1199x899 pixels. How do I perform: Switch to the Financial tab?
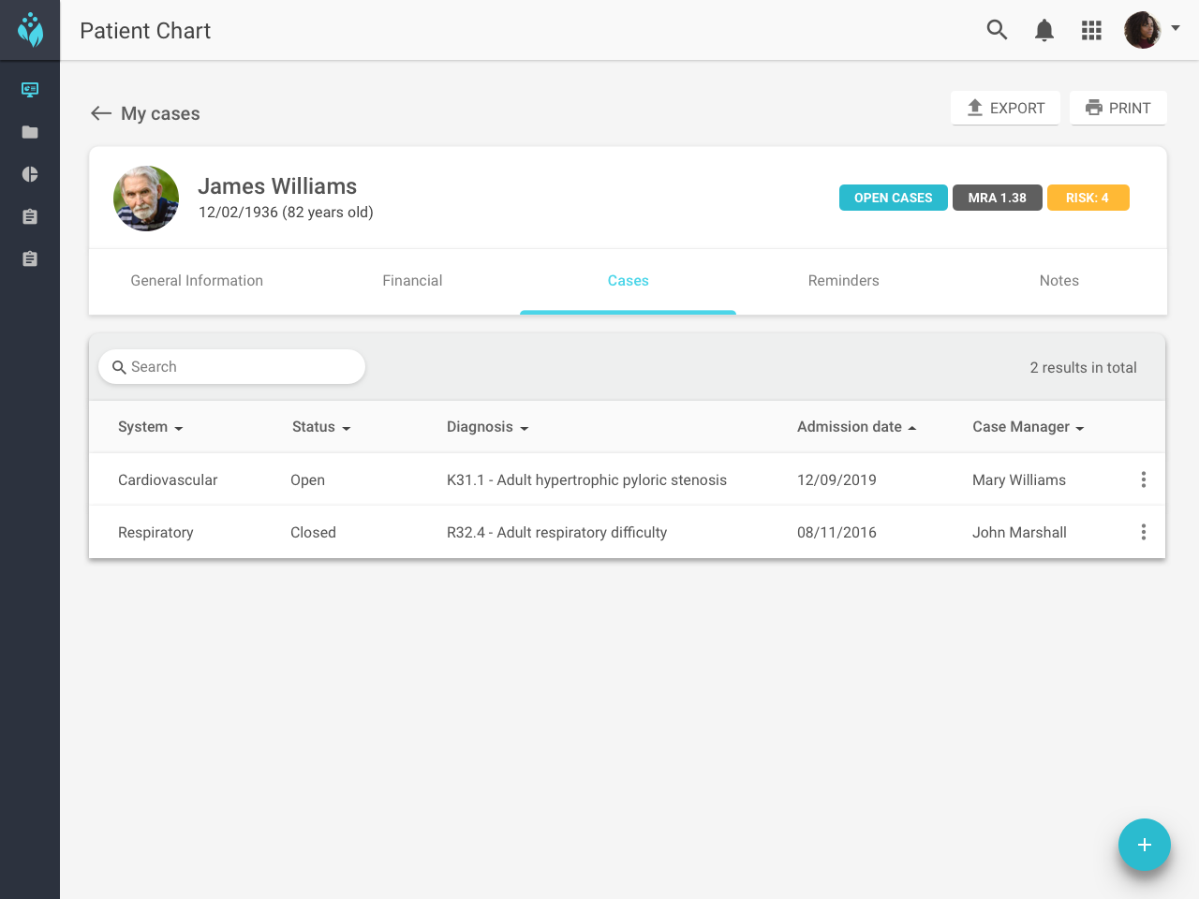pyautogui.click(x=412, y=281)
